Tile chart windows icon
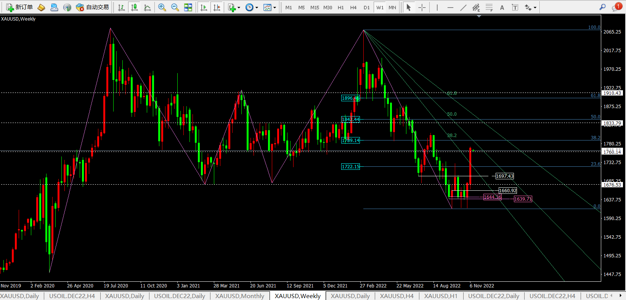 pos(188,7)
